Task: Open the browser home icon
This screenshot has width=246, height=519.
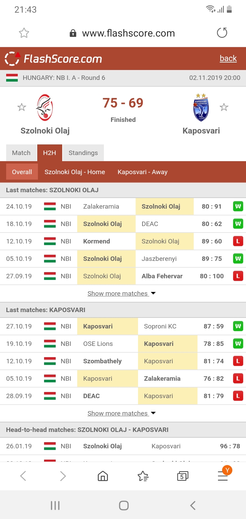Action: coord(103,476)
